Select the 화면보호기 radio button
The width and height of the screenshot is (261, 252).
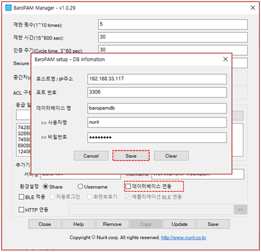[90, 197]
